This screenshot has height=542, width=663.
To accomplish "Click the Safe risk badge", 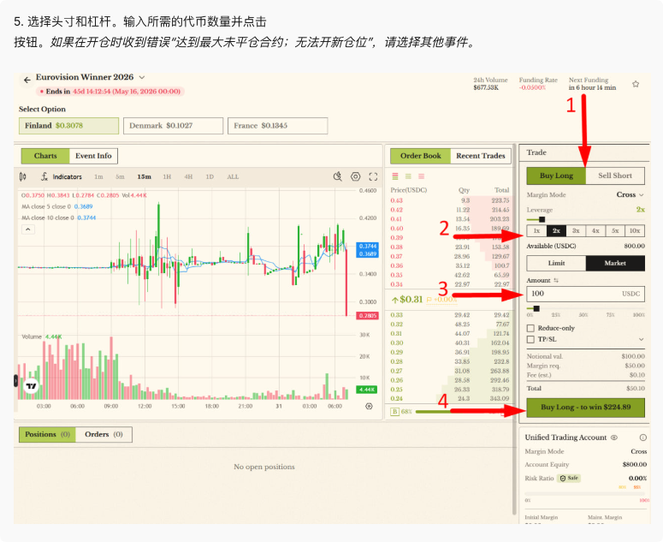I will pyautogui.click(x=569, y=478).
